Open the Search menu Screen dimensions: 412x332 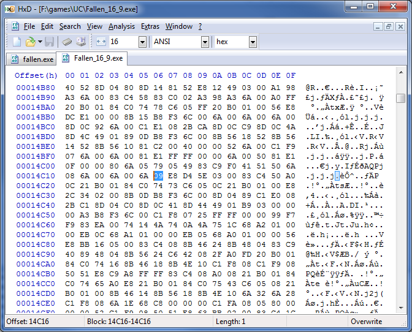[x=70, y=26]
